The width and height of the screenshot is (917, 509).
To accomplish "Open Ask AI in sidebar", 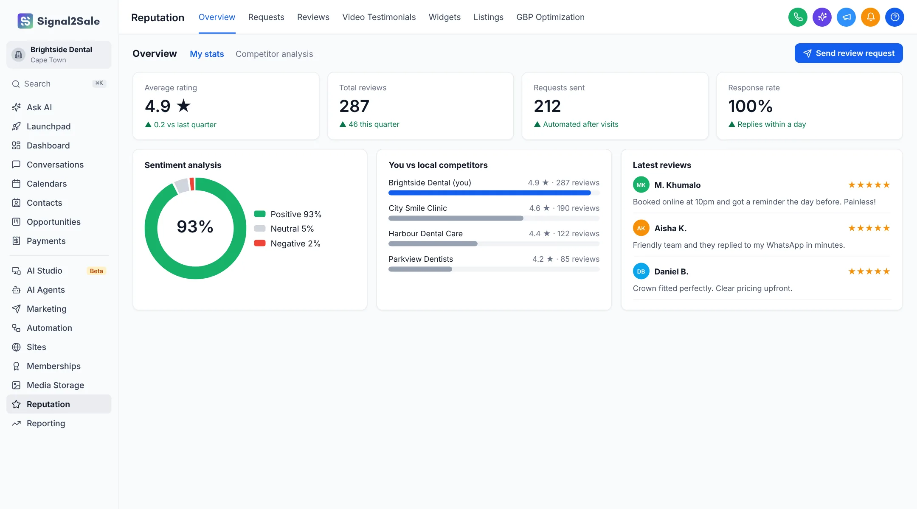I will (59, 107).
